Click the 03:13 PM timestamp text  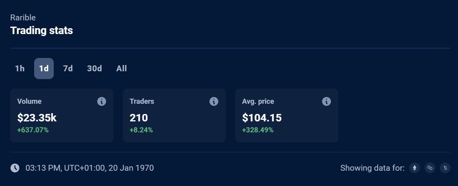(x=89, y=168)
